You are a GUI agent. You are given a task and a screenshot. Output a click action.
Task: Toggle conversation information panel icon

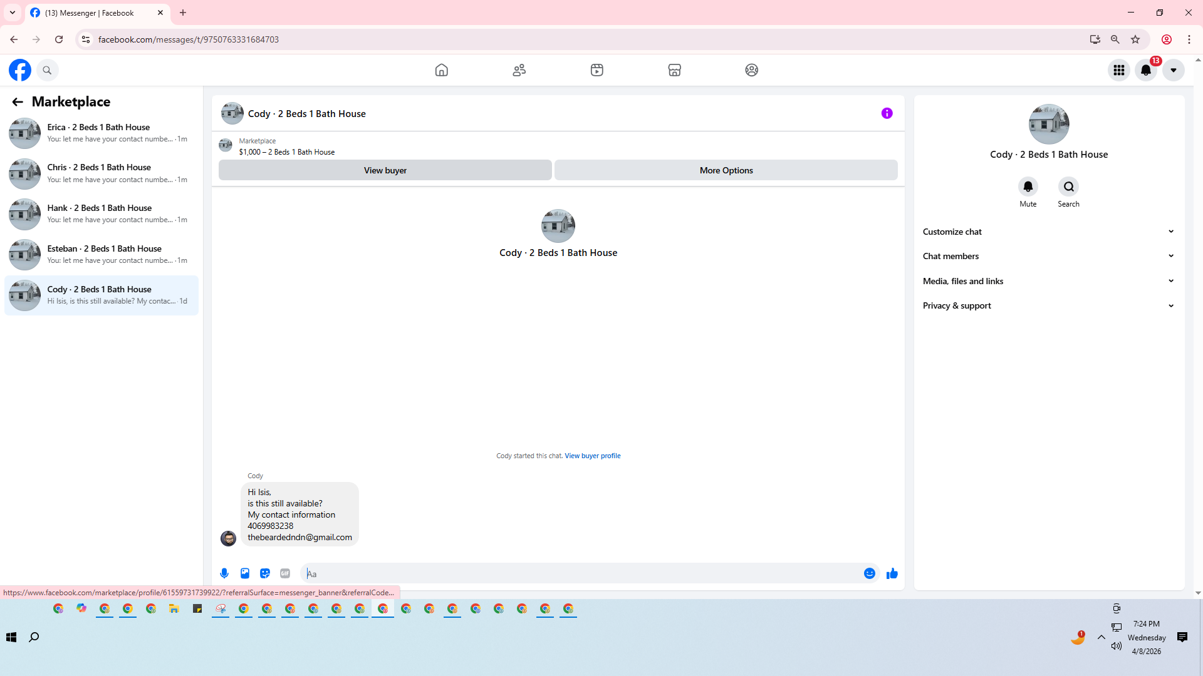(x=887, y=113)
